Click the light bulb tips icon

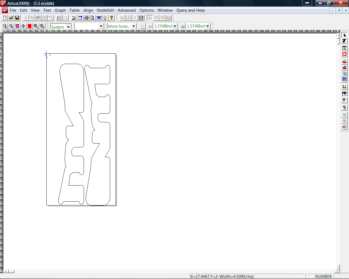click(105, 18)
